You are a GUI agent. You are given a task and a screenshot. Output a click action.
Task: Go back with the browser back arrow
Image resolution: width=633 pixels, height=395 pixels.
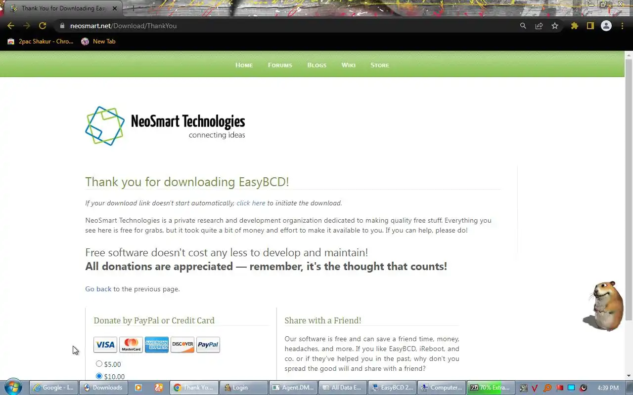tap(11, 26)
